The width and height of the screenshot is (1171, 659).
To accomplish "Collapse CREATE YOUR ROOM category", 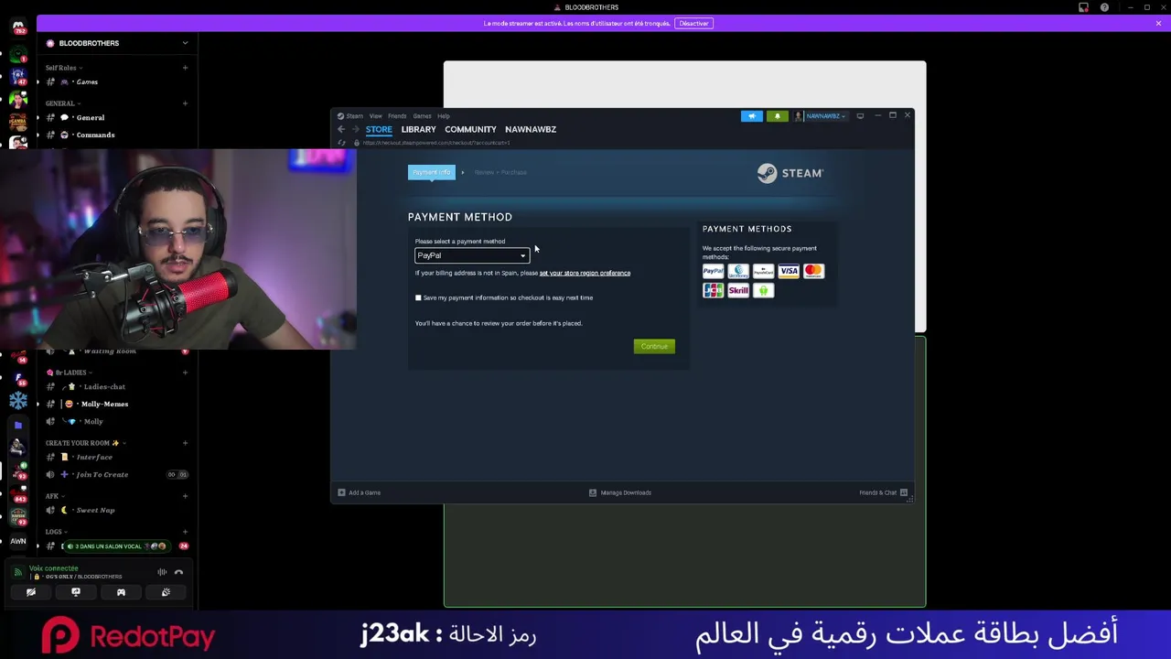I will pyautogui.click(x=85, y=443).
